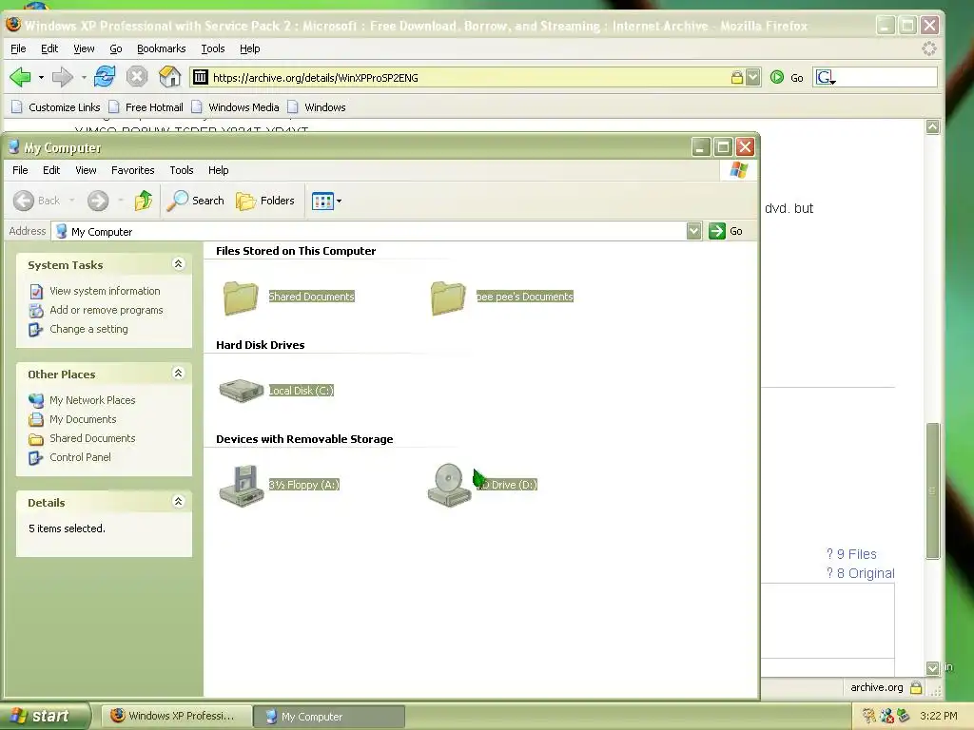
Task: Select the Shared Documents folder icon
Action: 241,298
